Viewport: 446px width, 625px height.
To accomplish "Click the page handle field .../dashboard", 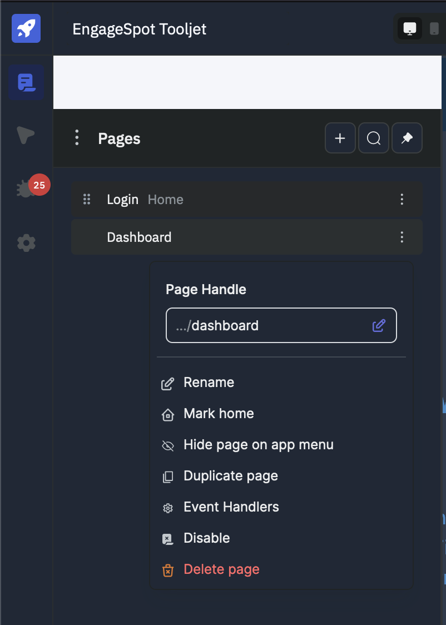I will coord(281,325).
